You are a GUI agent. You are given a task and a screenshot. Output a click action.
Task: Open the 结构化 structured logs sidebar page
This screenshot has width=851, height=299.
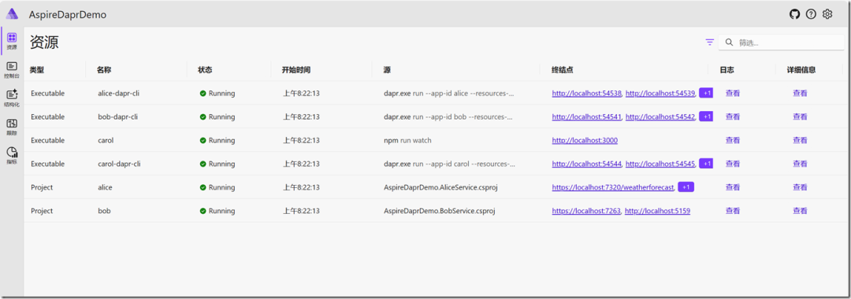pyautogui.click(x=12, y=98)
